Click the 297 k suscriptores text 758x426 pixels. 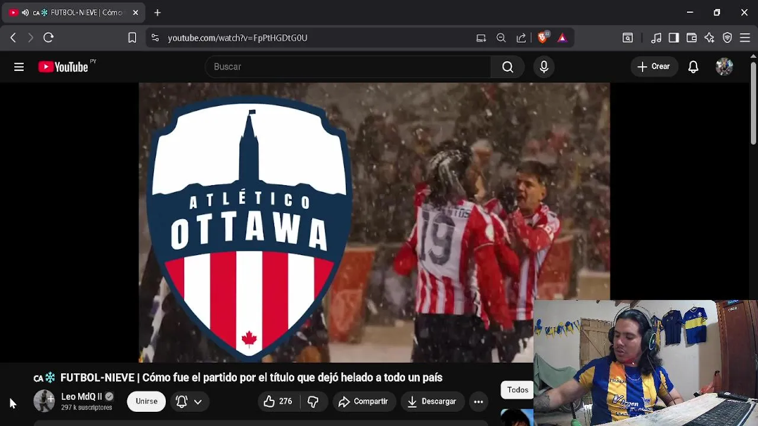(x=86, y=408)
